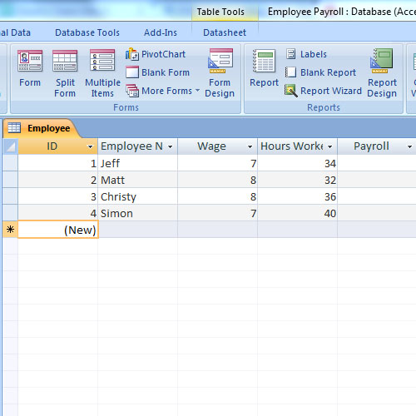Viewport: 416px width, 416px height.
Task: Open the PivotChart tool
Action: [156, 54]
